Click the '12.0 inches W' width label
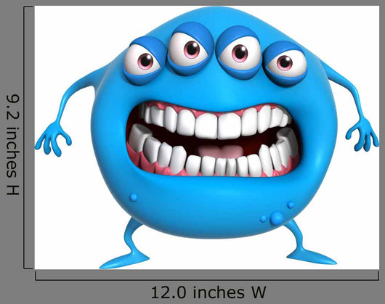 coord(208,292)
